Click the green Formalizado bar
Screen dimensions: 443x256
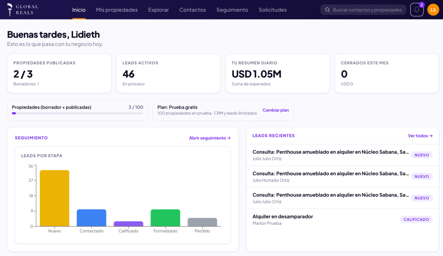click(x=165, y=218)
